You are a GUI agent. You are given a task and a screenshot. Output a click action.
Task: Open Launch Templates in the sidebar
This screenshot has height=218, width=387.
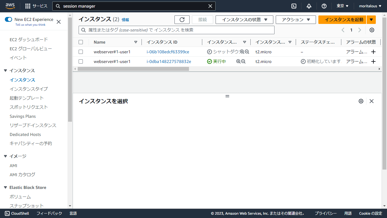(27, 98)
